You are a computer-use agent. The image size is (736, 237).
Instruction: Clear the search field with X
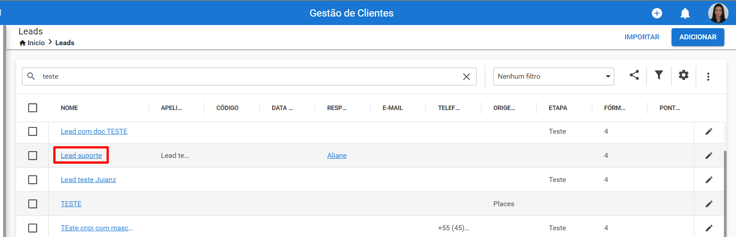click(466, 76)
